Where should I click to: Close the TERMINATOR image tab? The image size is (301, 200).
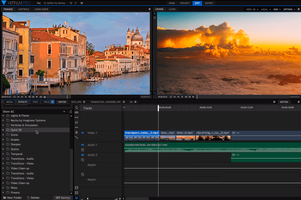click(x=124, y=102)
